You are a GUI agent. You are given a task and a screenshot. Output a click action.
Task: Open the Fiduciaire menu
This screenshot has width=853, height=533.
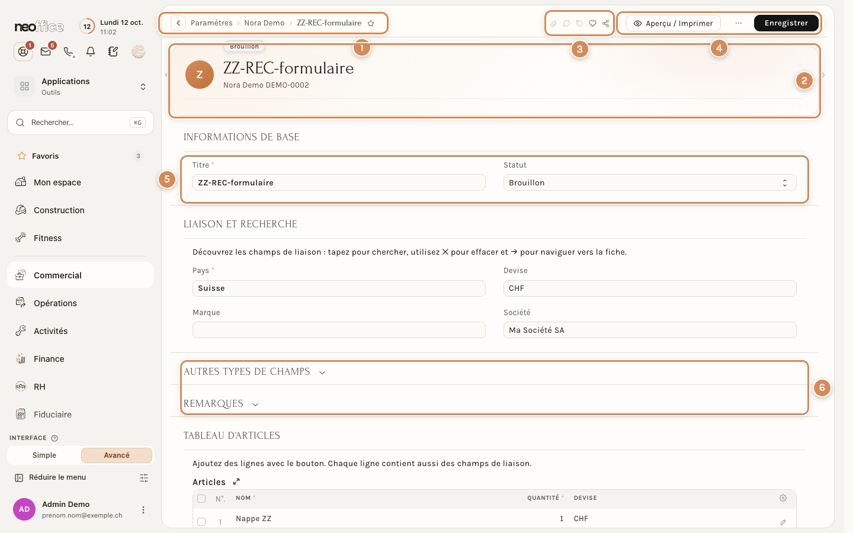(x=81, y=415)
